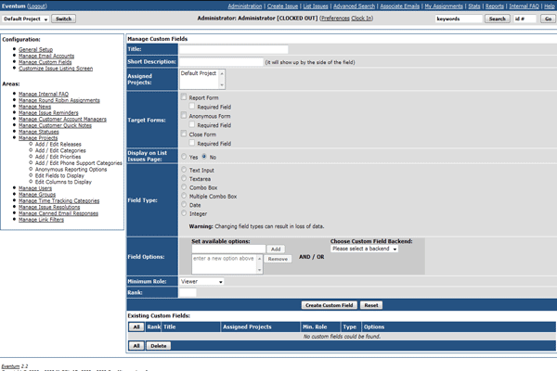
Task: Open the Default Project dropdown
Action: tap(26, 19)
